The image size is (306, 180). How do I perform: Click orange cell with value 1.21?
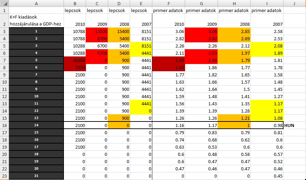pyautogui.click(x=234, y=118)
